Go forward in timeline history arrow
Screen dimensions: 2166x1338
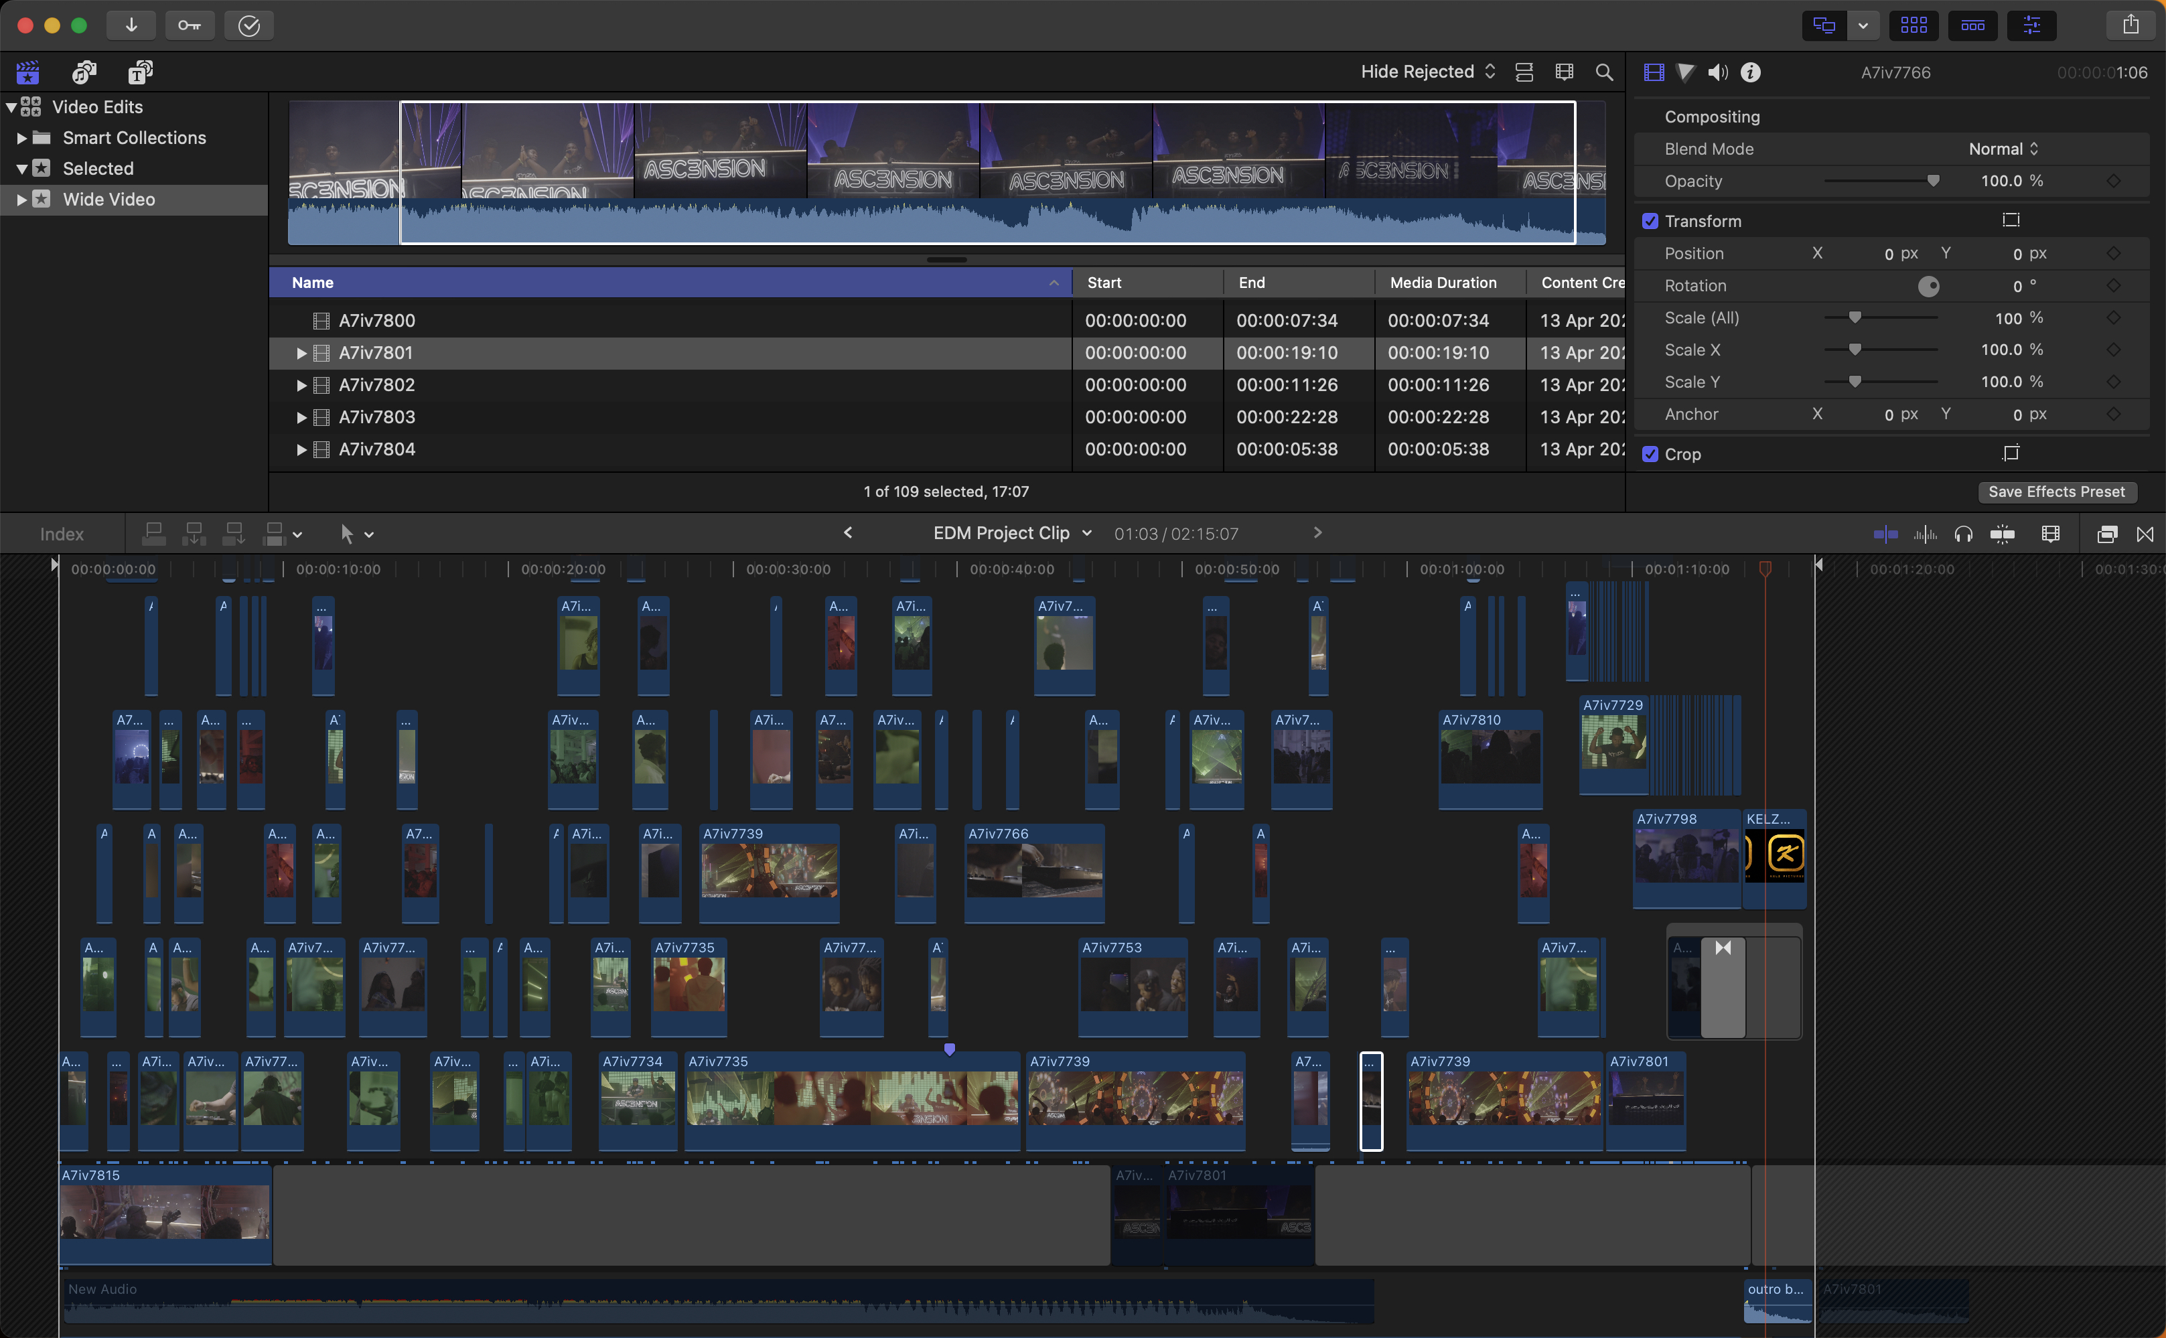click(x=1317, y=533)
